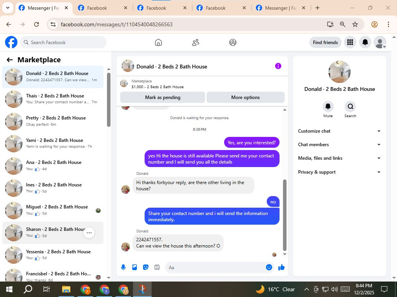Image resolution: width=397 pixels, height=297 pixels.
Task: Click the chat list scrollbar
Action: (109, 99)
